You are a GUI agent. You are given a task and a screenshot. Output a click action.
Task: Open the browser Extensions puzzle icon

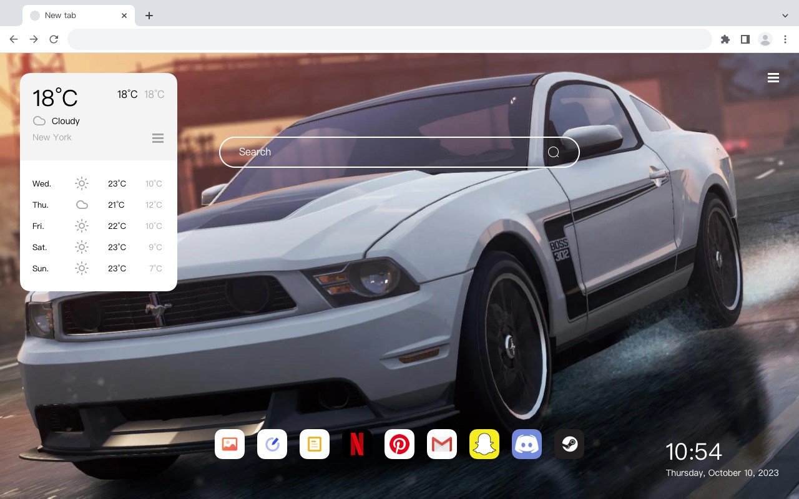(x=725, y=39)
